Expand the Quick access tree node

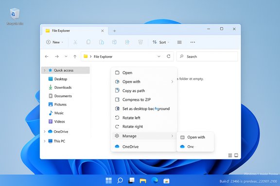pos(45,70)
